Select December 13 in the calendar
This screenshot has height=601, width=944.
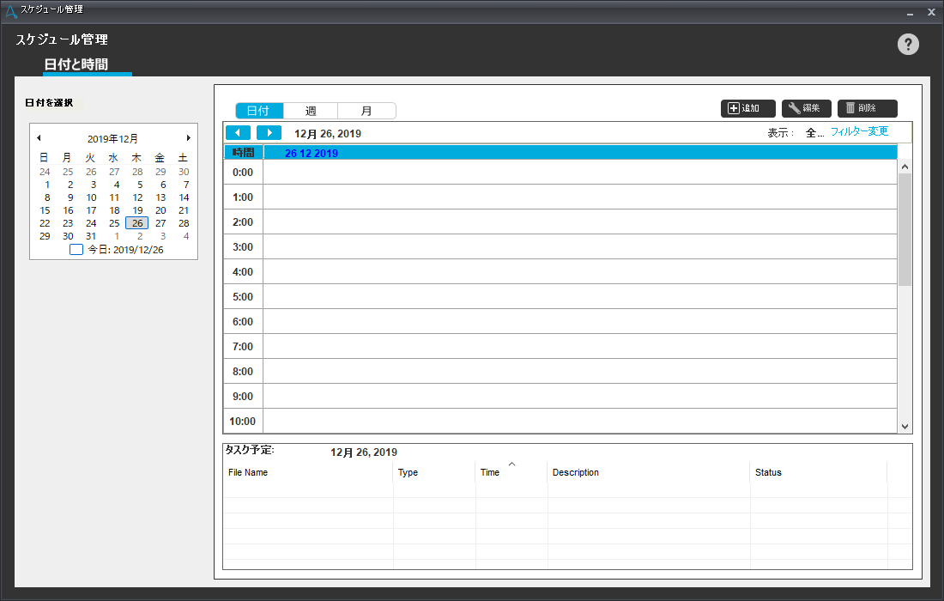click(160, 197)
